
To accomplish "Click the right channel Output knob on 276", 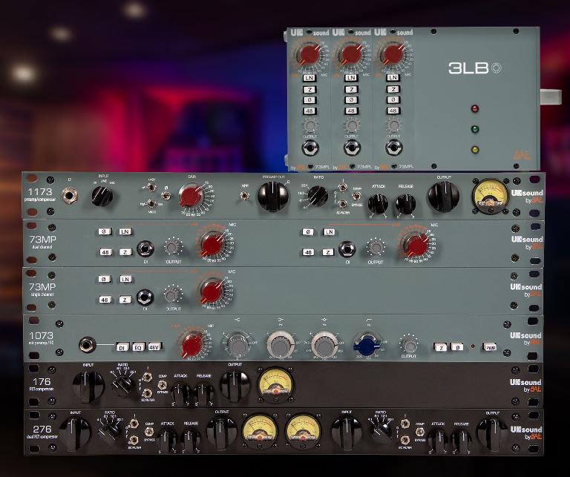I will [x=492, y=434].
